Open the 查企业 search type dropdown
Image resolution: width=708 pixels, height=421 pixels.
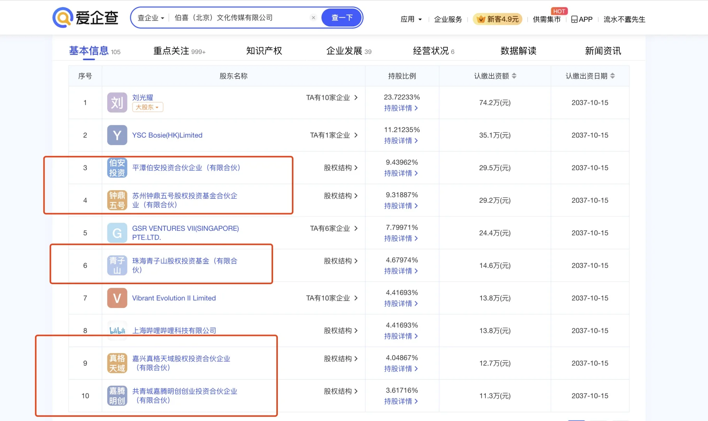click(151, 18)
